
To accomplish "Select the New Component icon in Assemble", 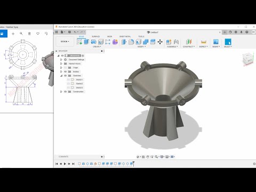I will (x=169, y=42).
